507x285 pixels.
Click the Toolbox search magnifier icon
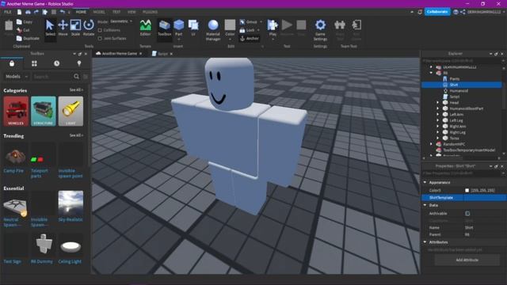tap(76, 77)
